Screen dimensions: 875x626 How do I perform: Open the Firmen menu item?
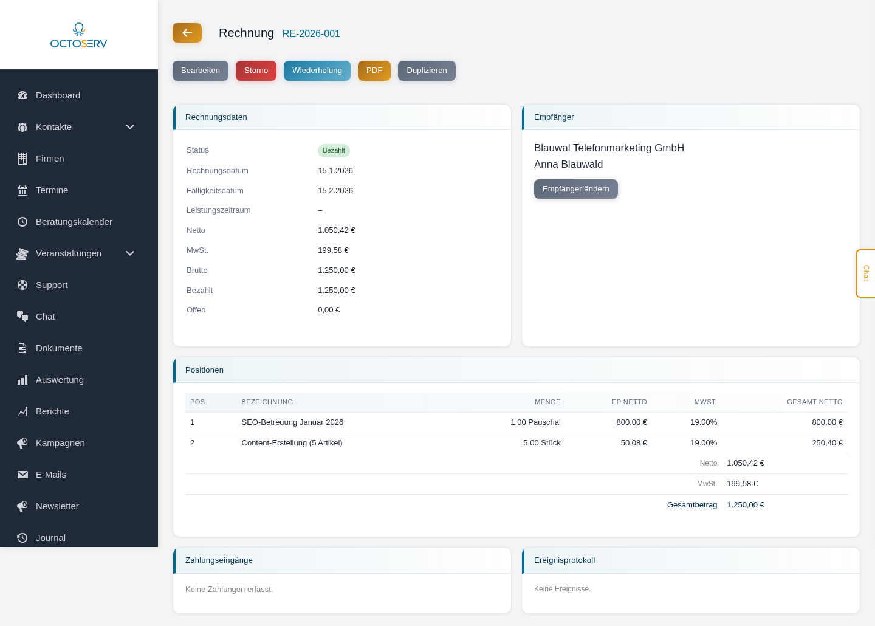79,159
